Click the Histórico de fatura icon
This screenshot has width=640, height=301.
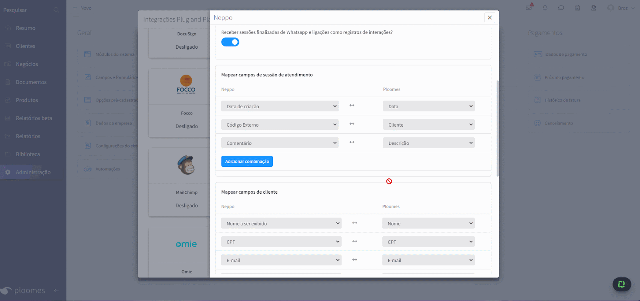[x=538, y=100]
